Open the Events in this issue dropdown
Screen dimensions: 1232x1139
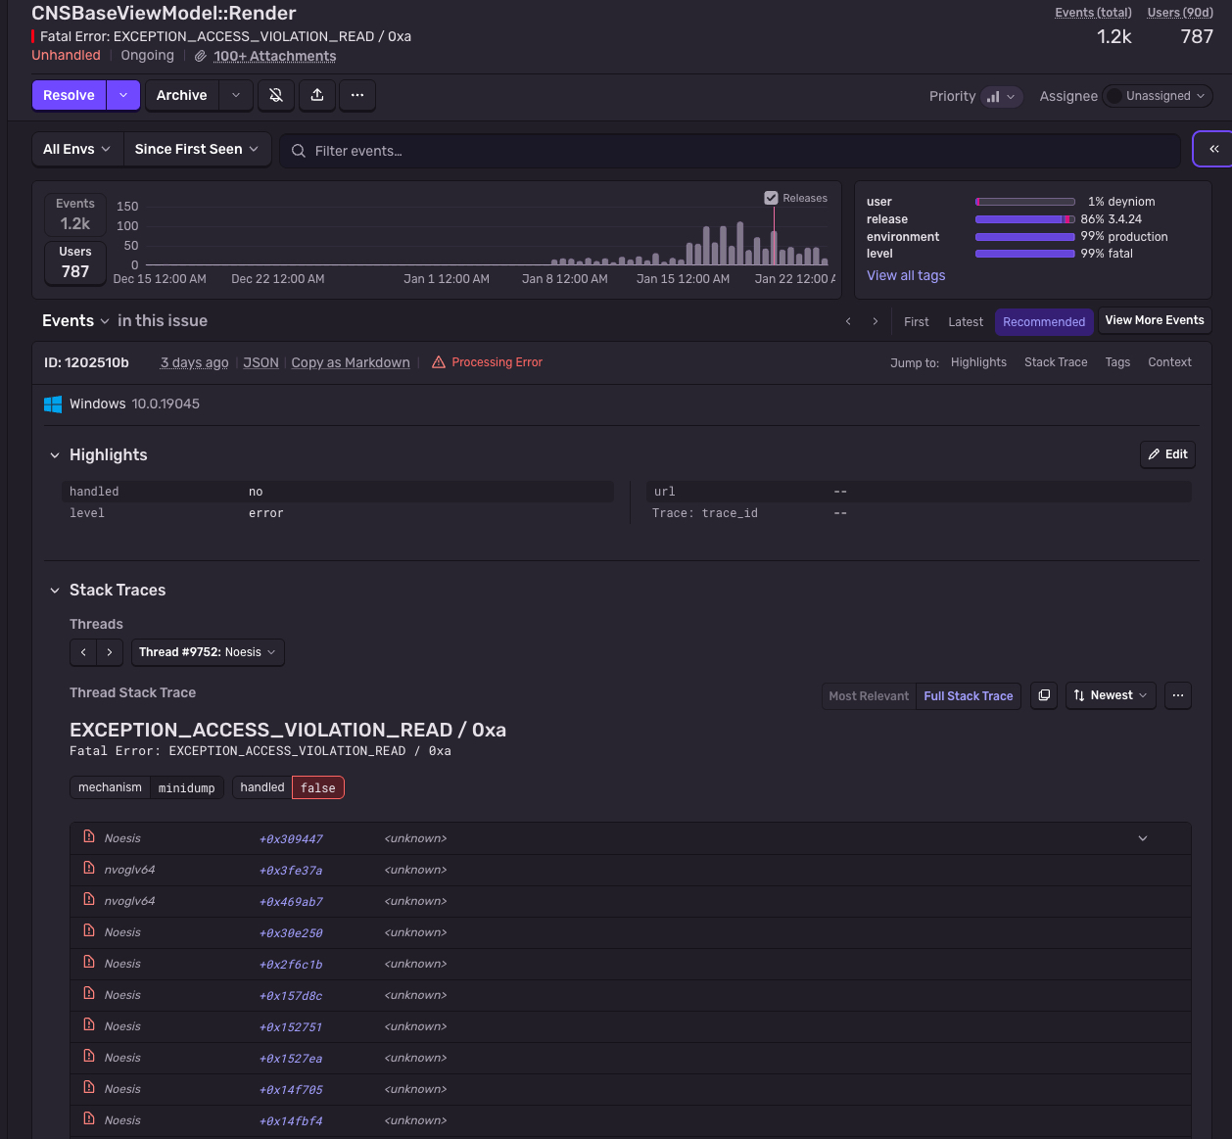76,321
